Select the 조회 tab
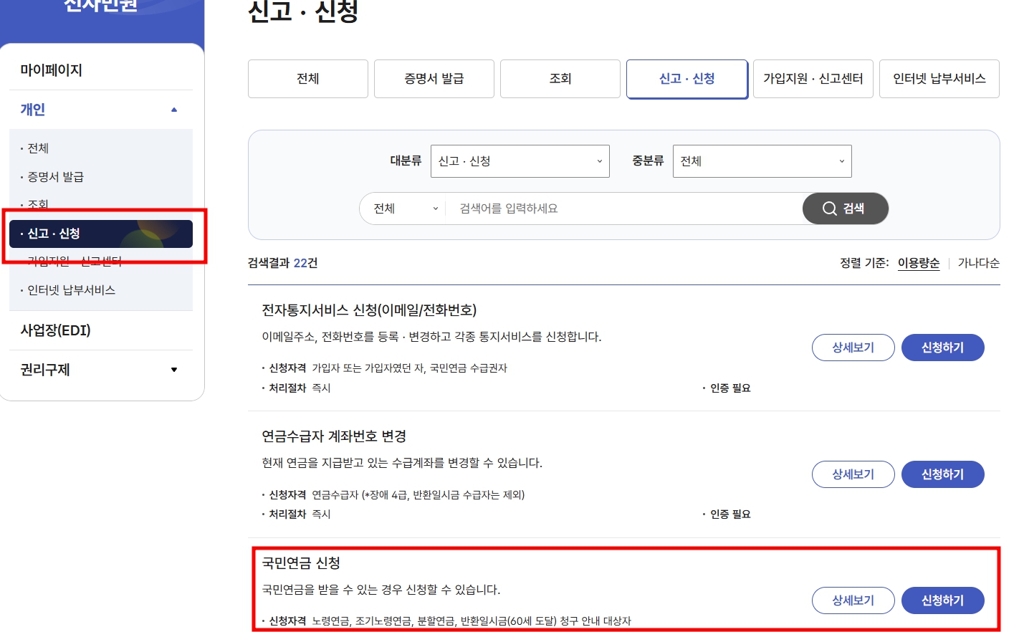Viewport: 1019px width, 632px height. click(560, 79)
